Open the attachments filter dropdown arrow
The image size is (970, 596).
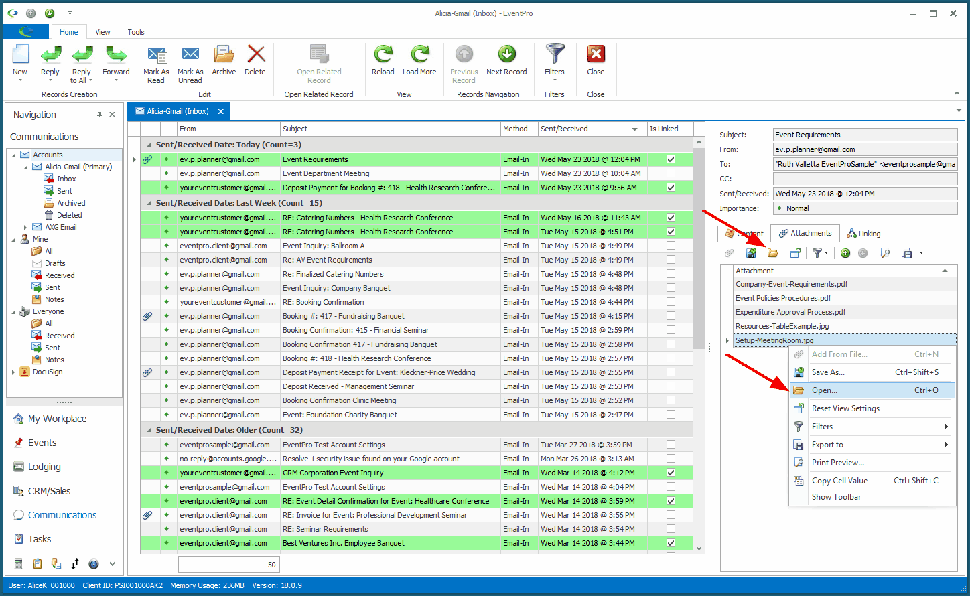(x=827, y=253)
